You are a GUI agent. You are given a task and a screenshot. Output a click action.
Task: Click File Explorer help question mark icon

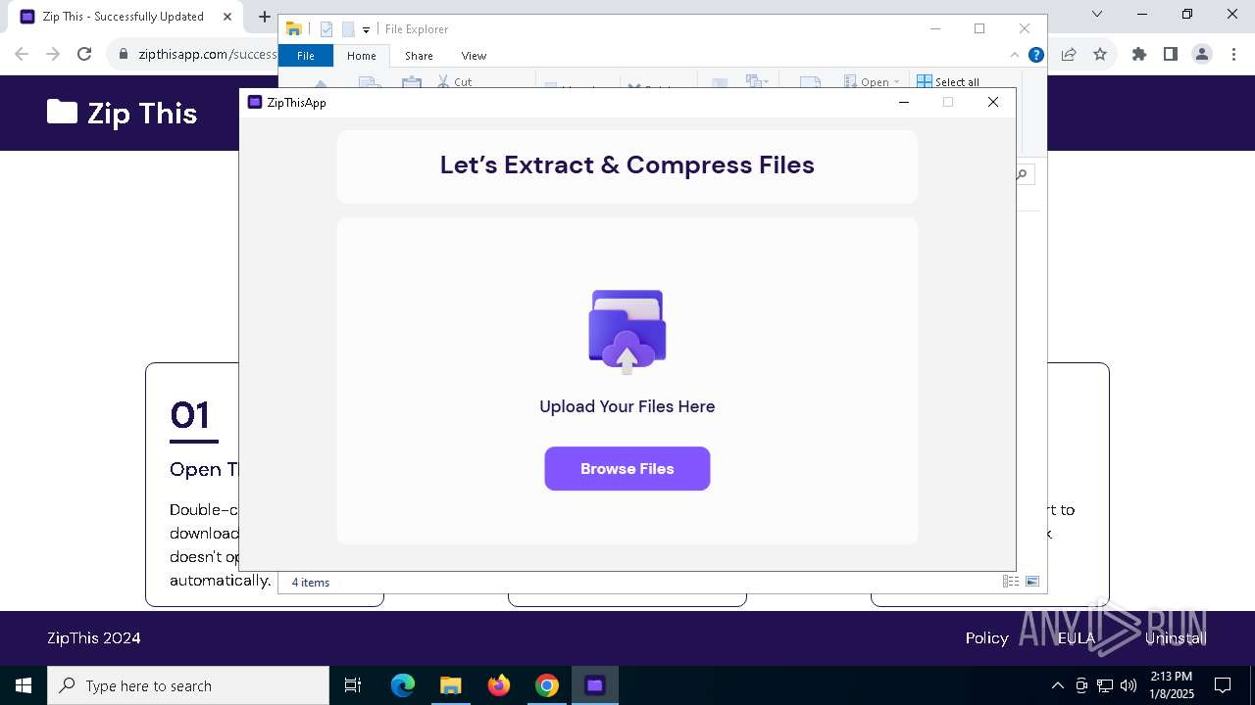1035,55
